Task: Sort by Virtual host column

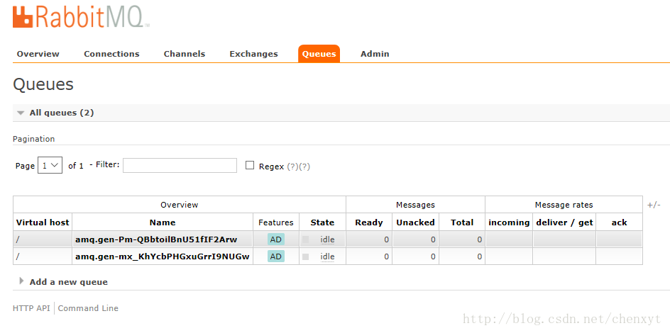Action: pos(43,222)
